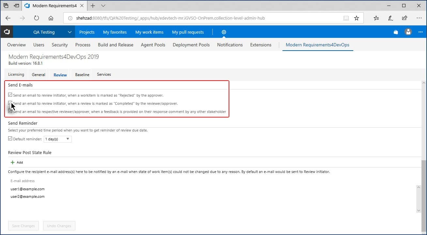
Task: Open the marketplace shopping bag icon
Action: tap(396, 32)
